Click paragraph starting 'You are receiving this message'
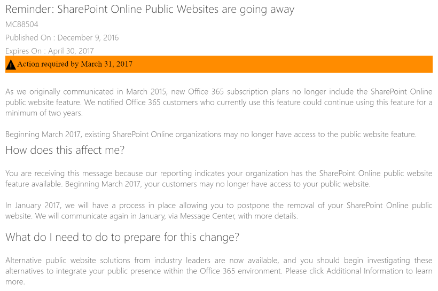The width and height of the screenshot is (438, 291). click(218, 179)
